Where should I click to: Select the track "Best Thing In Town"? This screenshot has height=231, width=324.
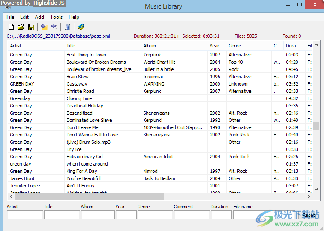click(x=160, y=55)
